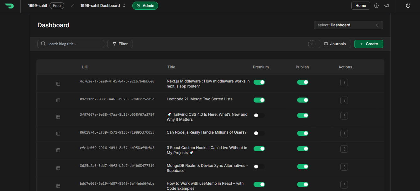420x191 pixels.
Task: Click row icon for Tailwind CSS 4.0 blog
Action: [58, 117]
